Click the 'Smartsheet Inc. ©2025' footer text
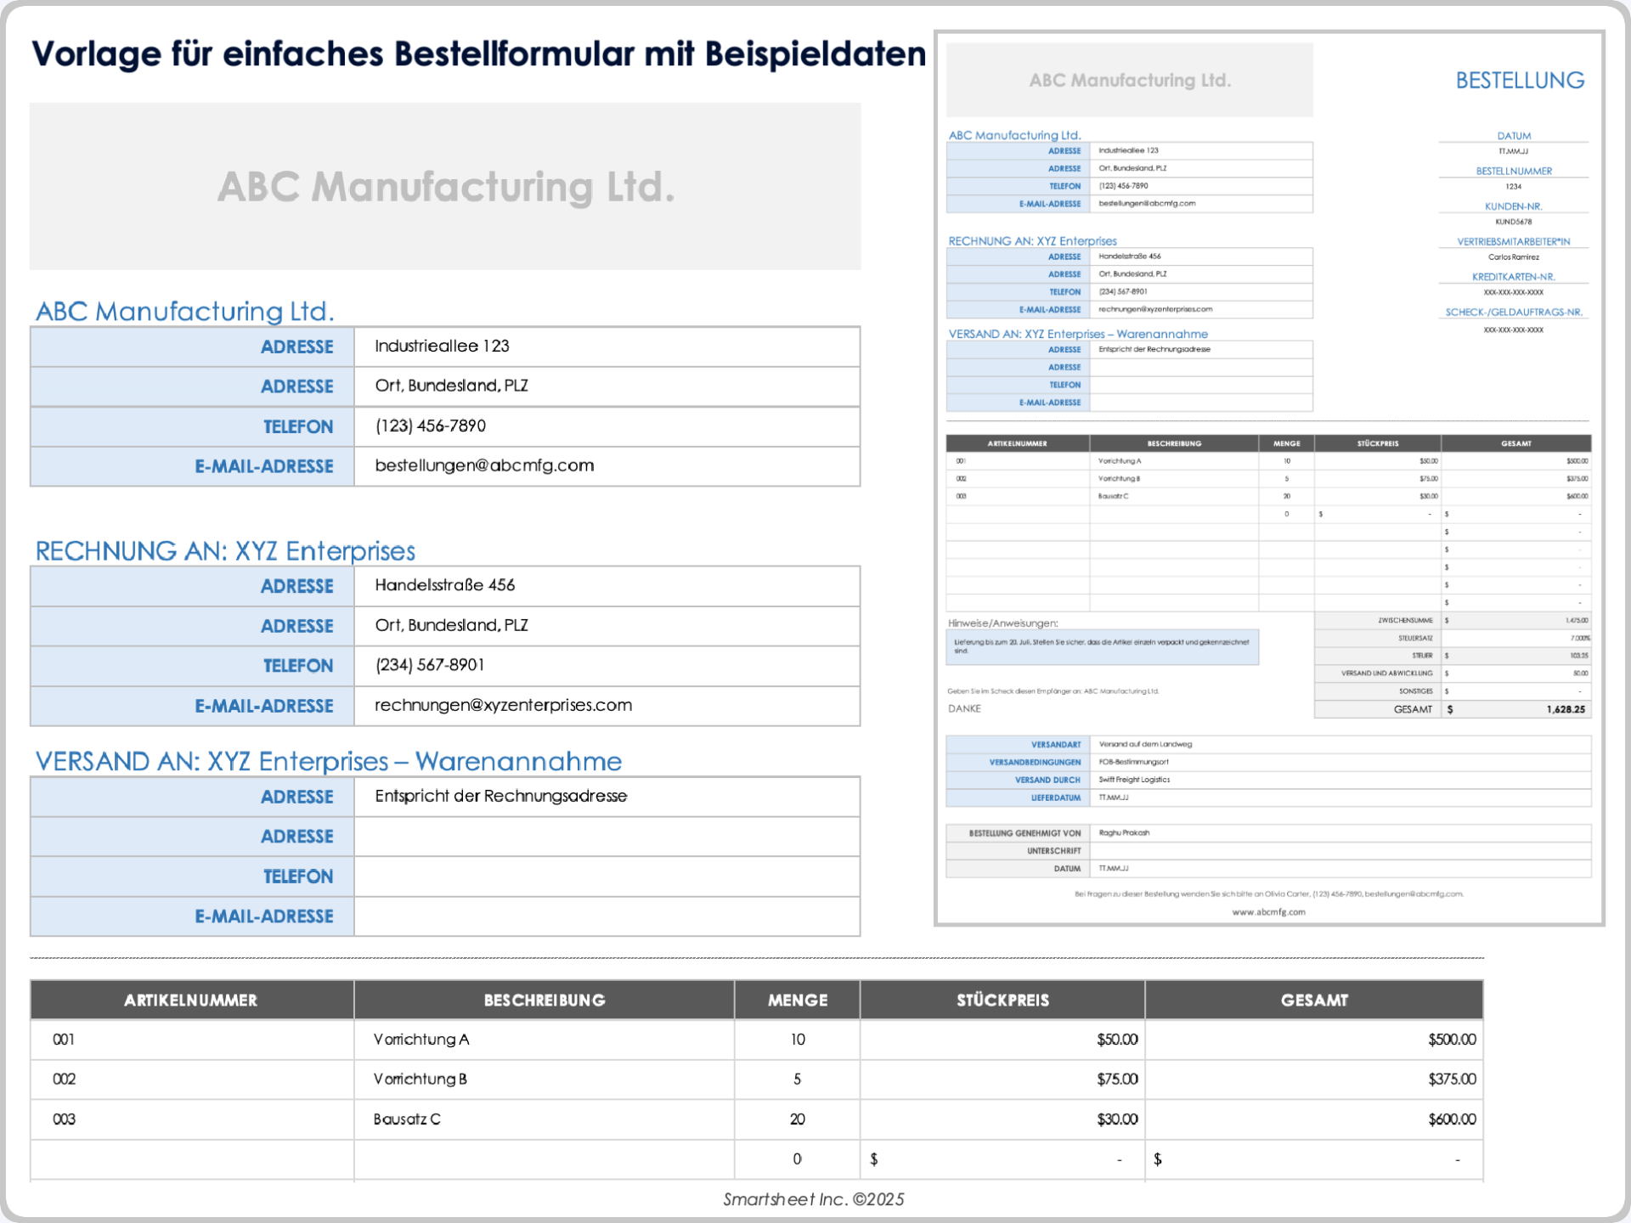The image size is (1631, 1223). pyautogui.click(x=814, y=1199)
